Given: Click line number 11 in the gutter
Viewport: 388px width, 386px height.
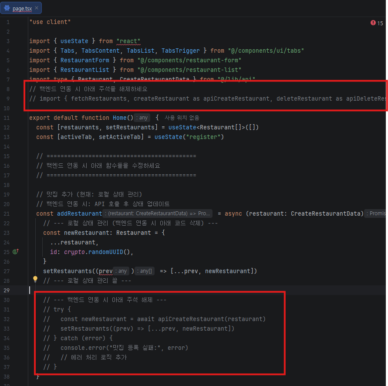Looking at the screenshot, I should point(7,118).
